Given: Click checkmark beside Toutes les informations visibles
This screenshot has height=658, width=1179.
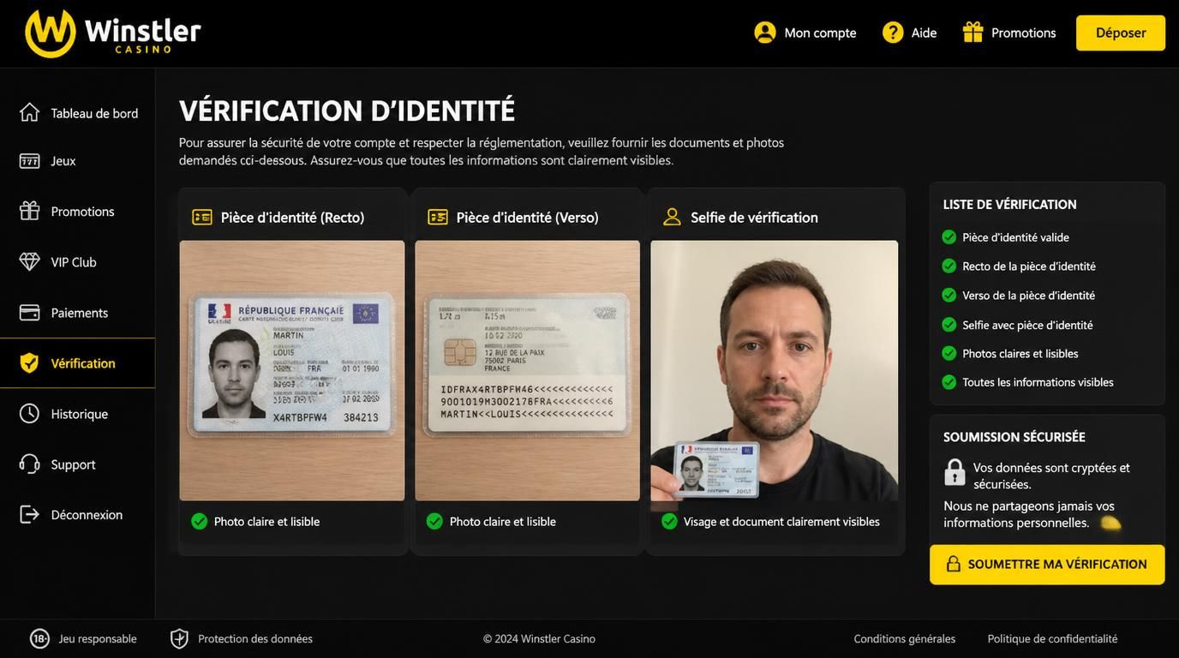Looking at the screenshot, I should tap(949, 382).
